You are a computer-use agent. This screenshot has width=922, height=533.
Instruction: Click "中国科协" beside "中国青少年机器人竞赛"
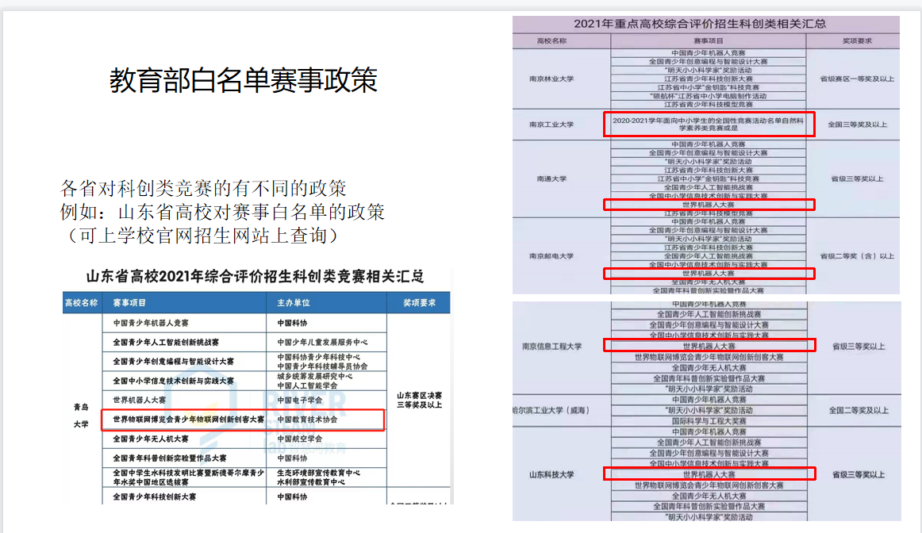coord(292,323)
